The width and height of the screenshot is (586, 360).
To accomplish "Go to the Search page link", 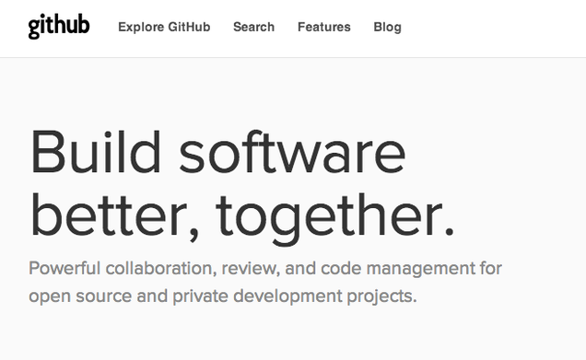I will [x=253, y=27].
